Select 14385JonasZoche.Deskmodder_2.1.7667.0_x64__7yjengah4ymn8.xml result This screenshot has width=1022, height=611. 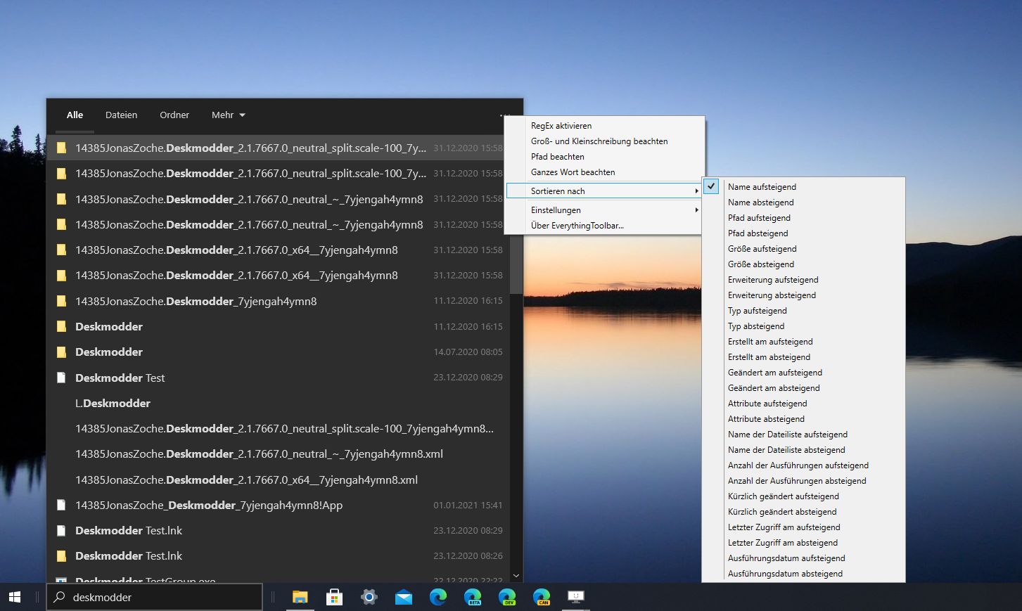(x=279, y=480)
